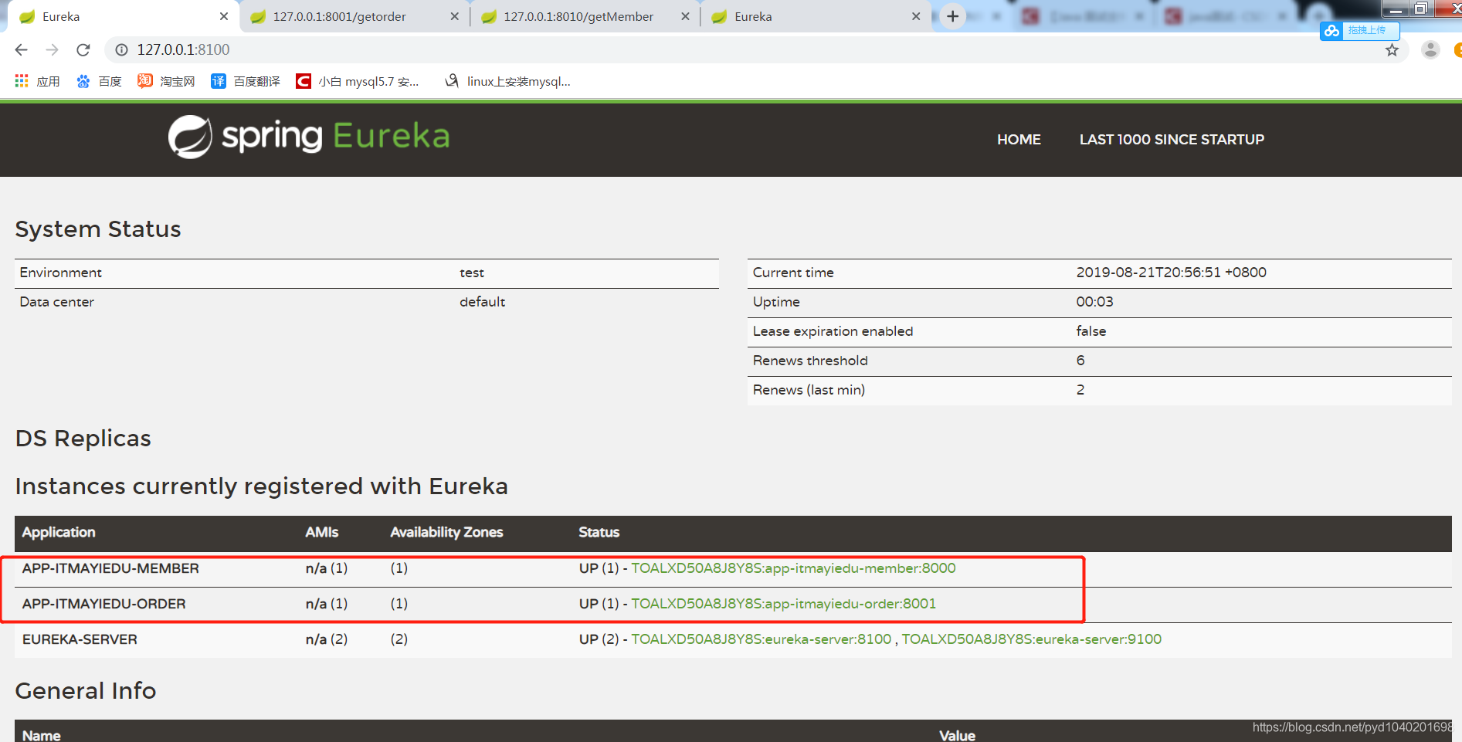Image resolution: width=1462 pixels, height=742 pixels.
Task: Reload the Eureka page
Action: coord(83,50)
